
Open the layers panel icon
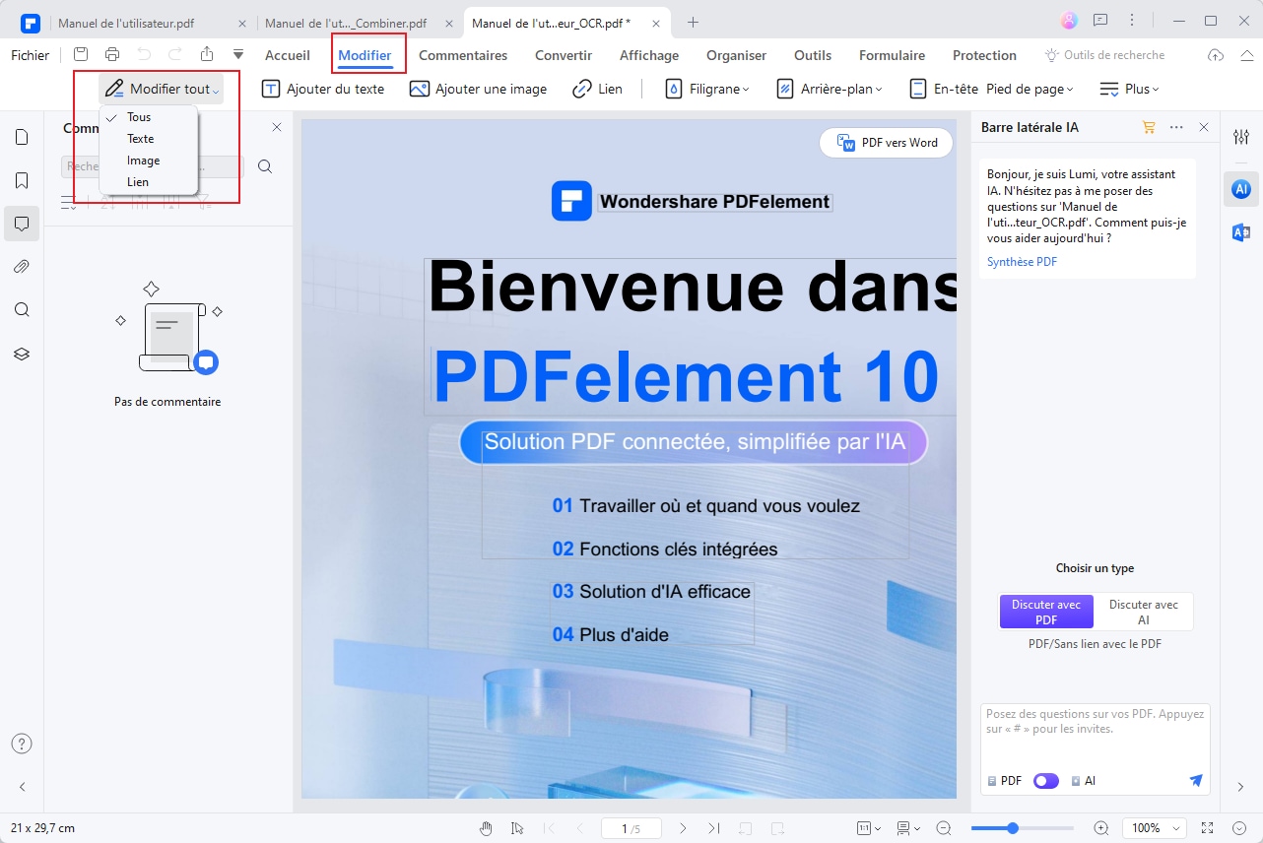[22, 354]
